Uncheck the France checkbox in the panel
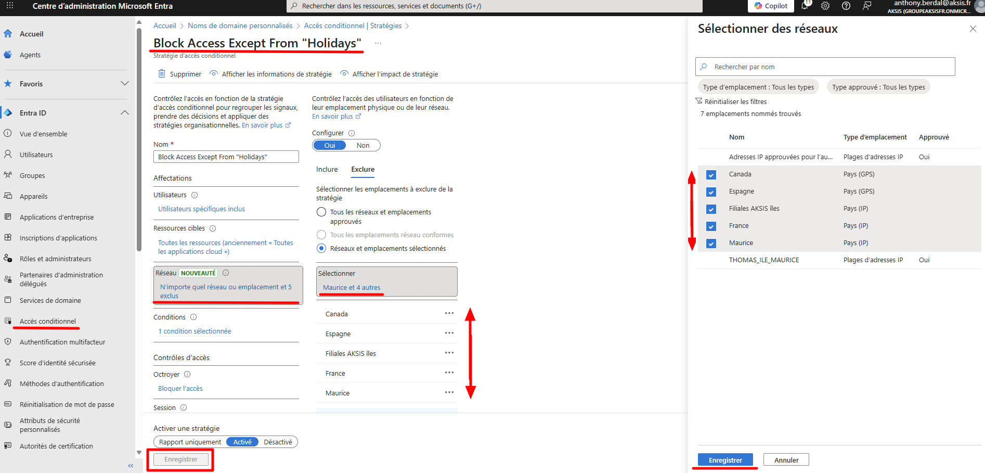 point(711,226)
